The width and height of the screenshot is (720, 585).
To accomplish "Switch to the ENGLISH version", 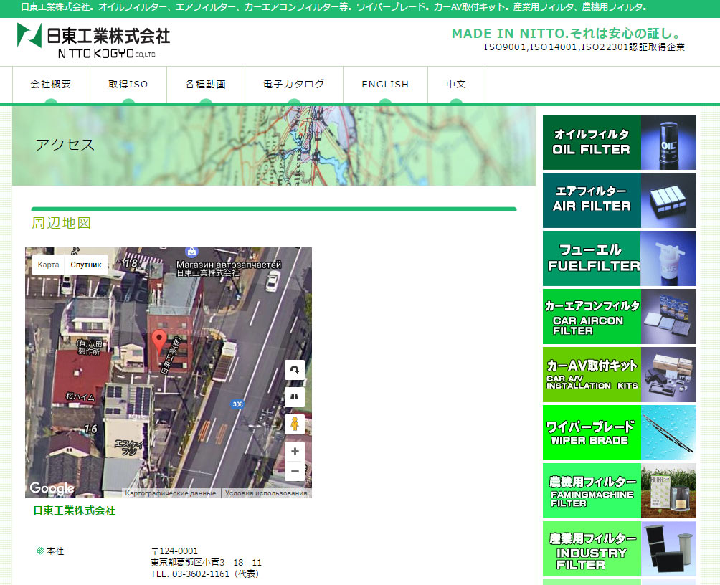I will pos(385,85).
